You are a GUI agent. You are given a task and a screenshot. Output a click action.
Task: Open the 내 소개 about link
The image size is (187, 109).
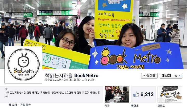click(13, 105)
